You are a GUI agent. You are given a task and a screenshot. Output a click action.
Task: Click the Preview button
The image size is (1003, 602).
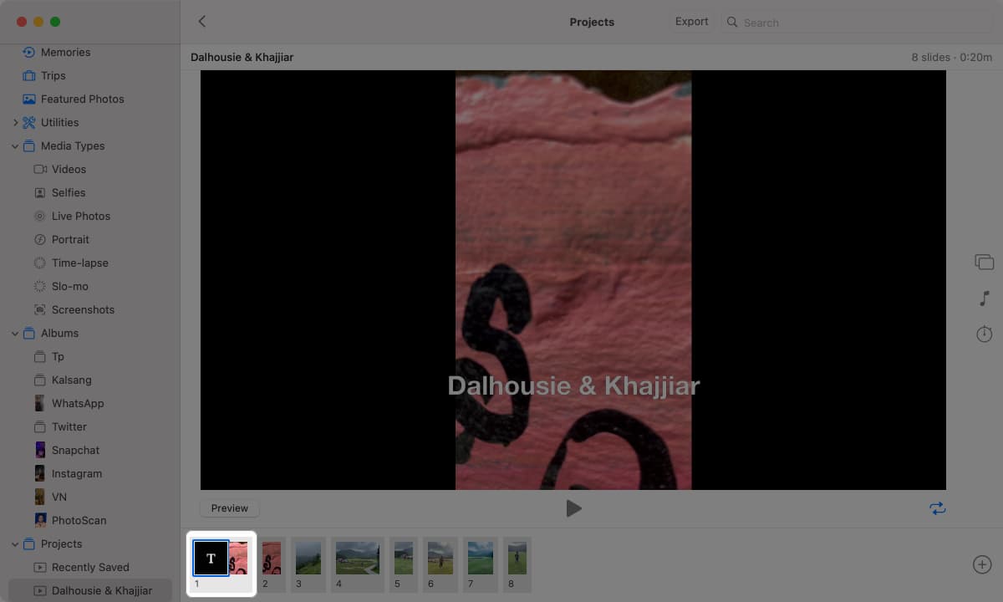click(229, 508)
